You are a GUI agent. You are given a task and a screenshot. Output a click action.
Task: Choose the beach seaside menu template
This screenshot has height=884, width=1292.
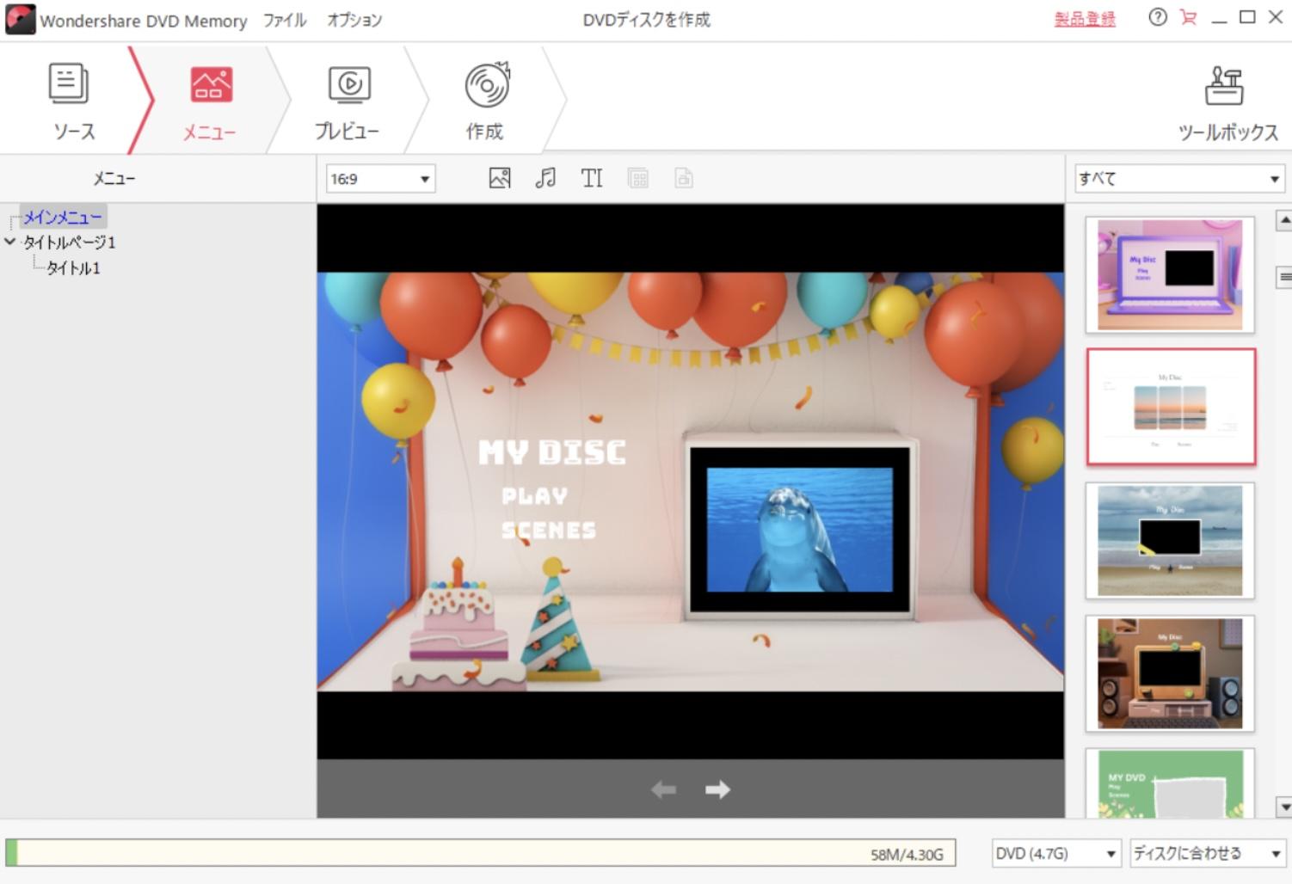[1170, 540]
